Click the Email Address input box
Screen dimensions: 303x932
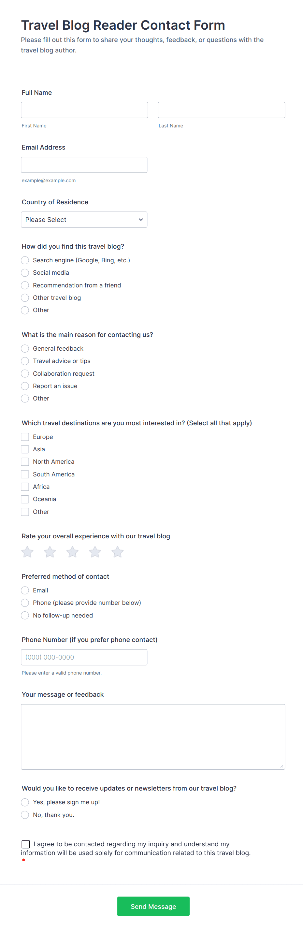[84, 165]
